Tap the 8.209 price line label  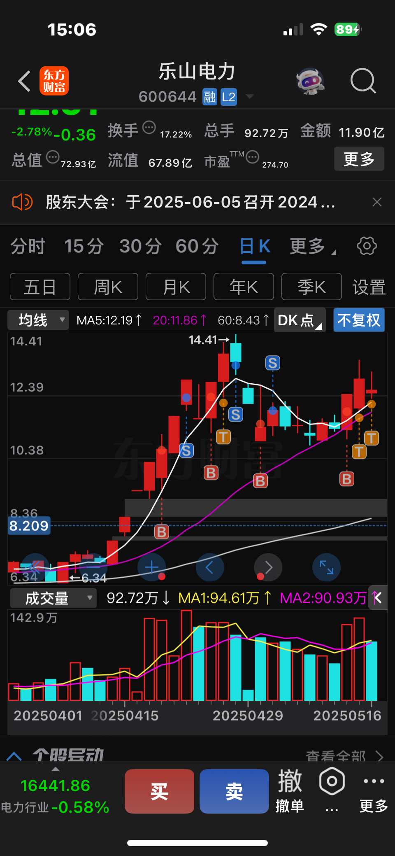[29, 526]
